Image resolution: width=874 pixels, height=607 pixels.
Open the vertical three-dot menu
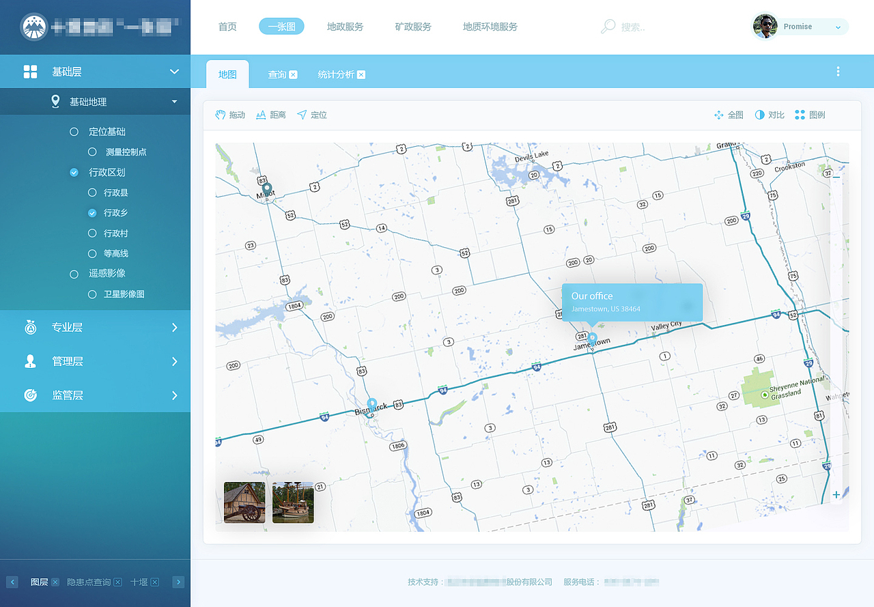(838, 72)
